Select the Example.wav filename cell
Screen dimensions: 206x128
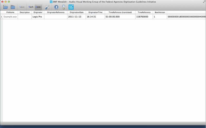[x=10, y=17]
